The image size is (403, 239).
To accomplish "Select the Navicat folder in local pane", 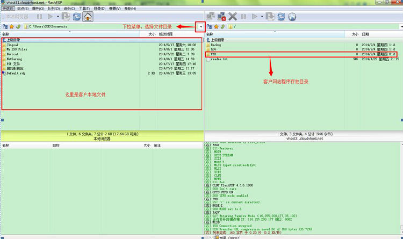I will point(13,54).
